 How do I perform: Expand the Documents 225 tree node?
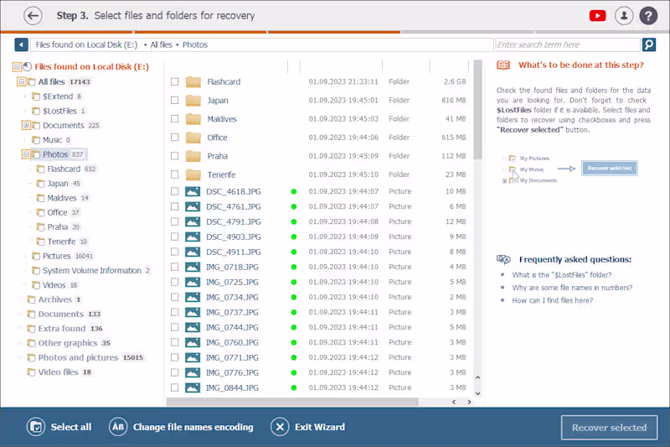[26, 125]
